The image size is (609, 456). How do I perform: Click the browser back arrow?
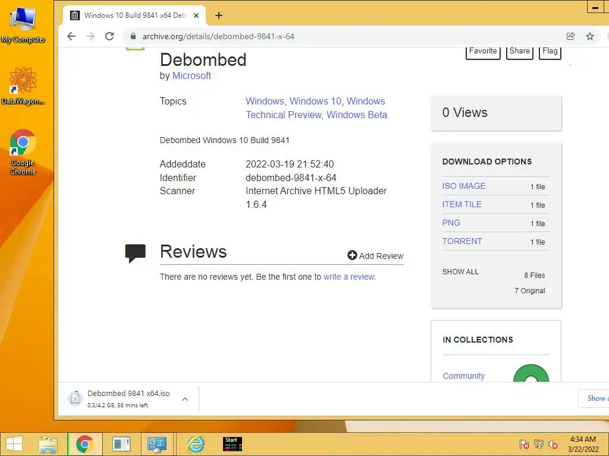pyautogui.click(x=71, y=36)
